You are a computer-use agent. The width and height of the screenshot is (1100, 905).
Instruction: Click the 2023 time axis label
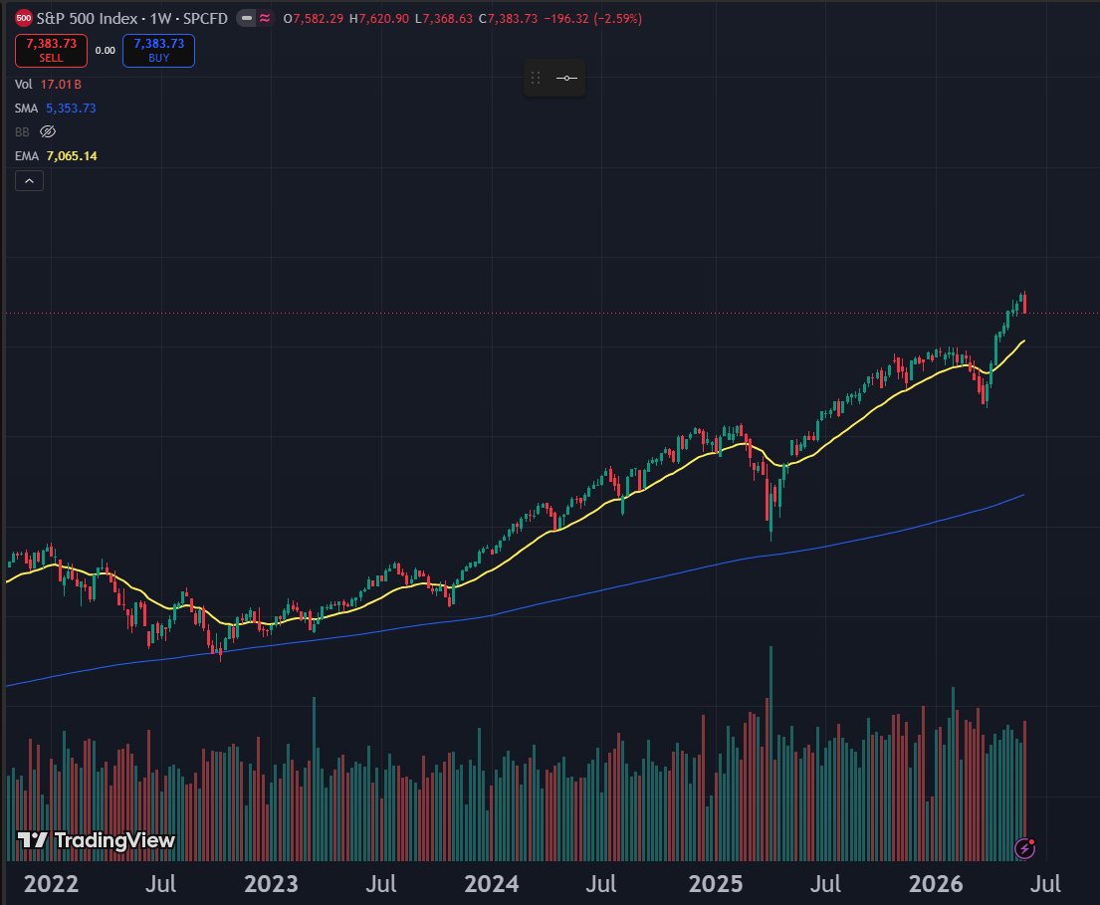tap(271, 883)
